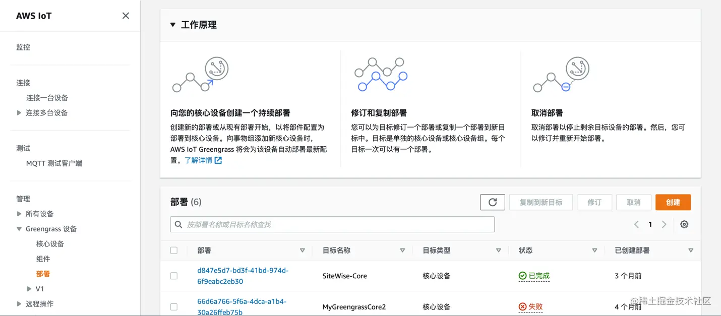
Task: Click the 管理 section heading
Action: click(23, 199)
